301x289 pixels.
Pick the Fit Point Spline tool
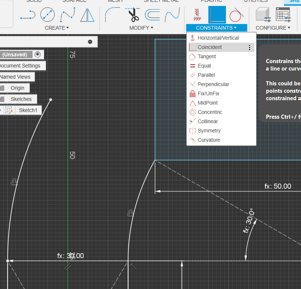coord(68,14)
